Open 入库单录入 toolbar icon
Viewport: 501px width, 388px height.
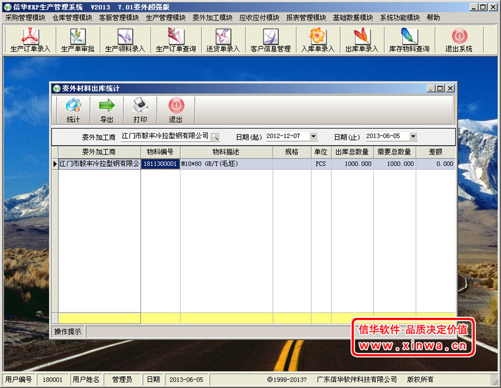(318, 40)
